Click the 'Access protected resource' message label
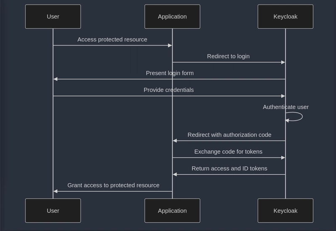336x231 pixels. [x=112, y=39]
